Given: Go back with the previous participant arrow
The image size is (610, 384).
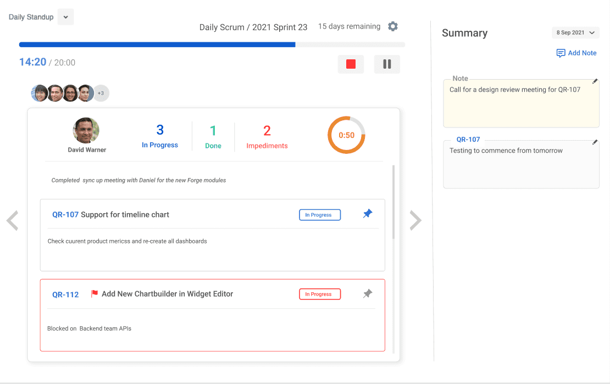Looking at the screenshot, I should (13, 220).
